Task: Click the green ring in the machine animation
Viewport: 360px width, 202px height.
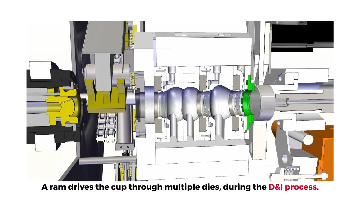Action: click(247, 103)
